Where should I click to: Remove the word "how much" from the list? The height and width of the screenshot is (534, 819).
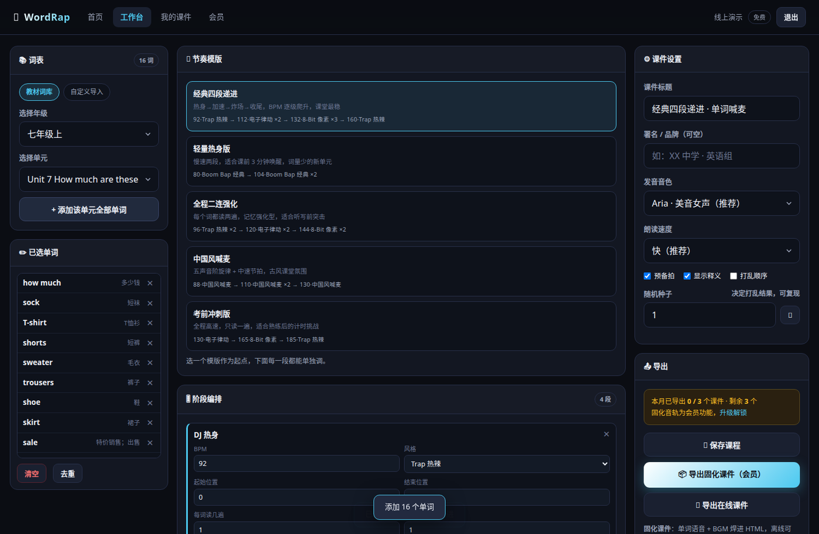pyautogui.click(x=150, y=283)
